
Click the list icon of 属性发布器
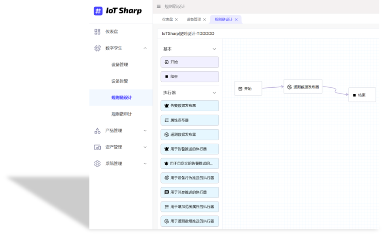click(167, 120)
